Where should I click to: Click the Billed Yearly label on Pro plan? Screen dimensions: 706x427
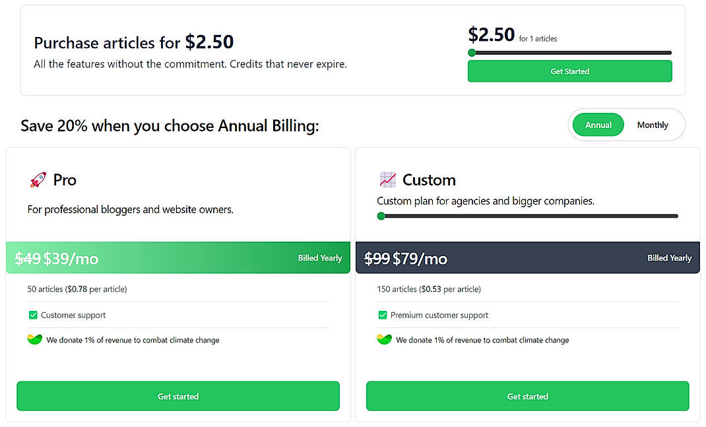tap(320, 258)
